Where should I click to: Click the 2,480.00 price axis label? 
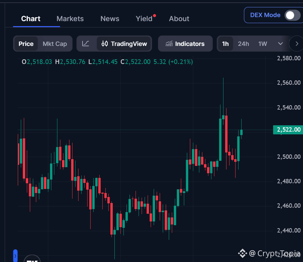click(x=289, y=181)
